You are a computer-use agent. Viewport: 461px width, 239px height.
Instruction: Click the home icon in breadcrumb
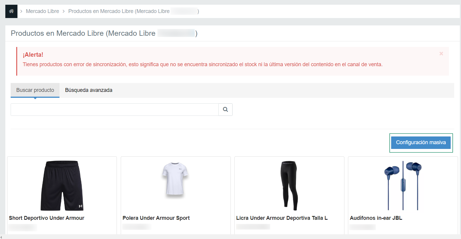[11, 11]
